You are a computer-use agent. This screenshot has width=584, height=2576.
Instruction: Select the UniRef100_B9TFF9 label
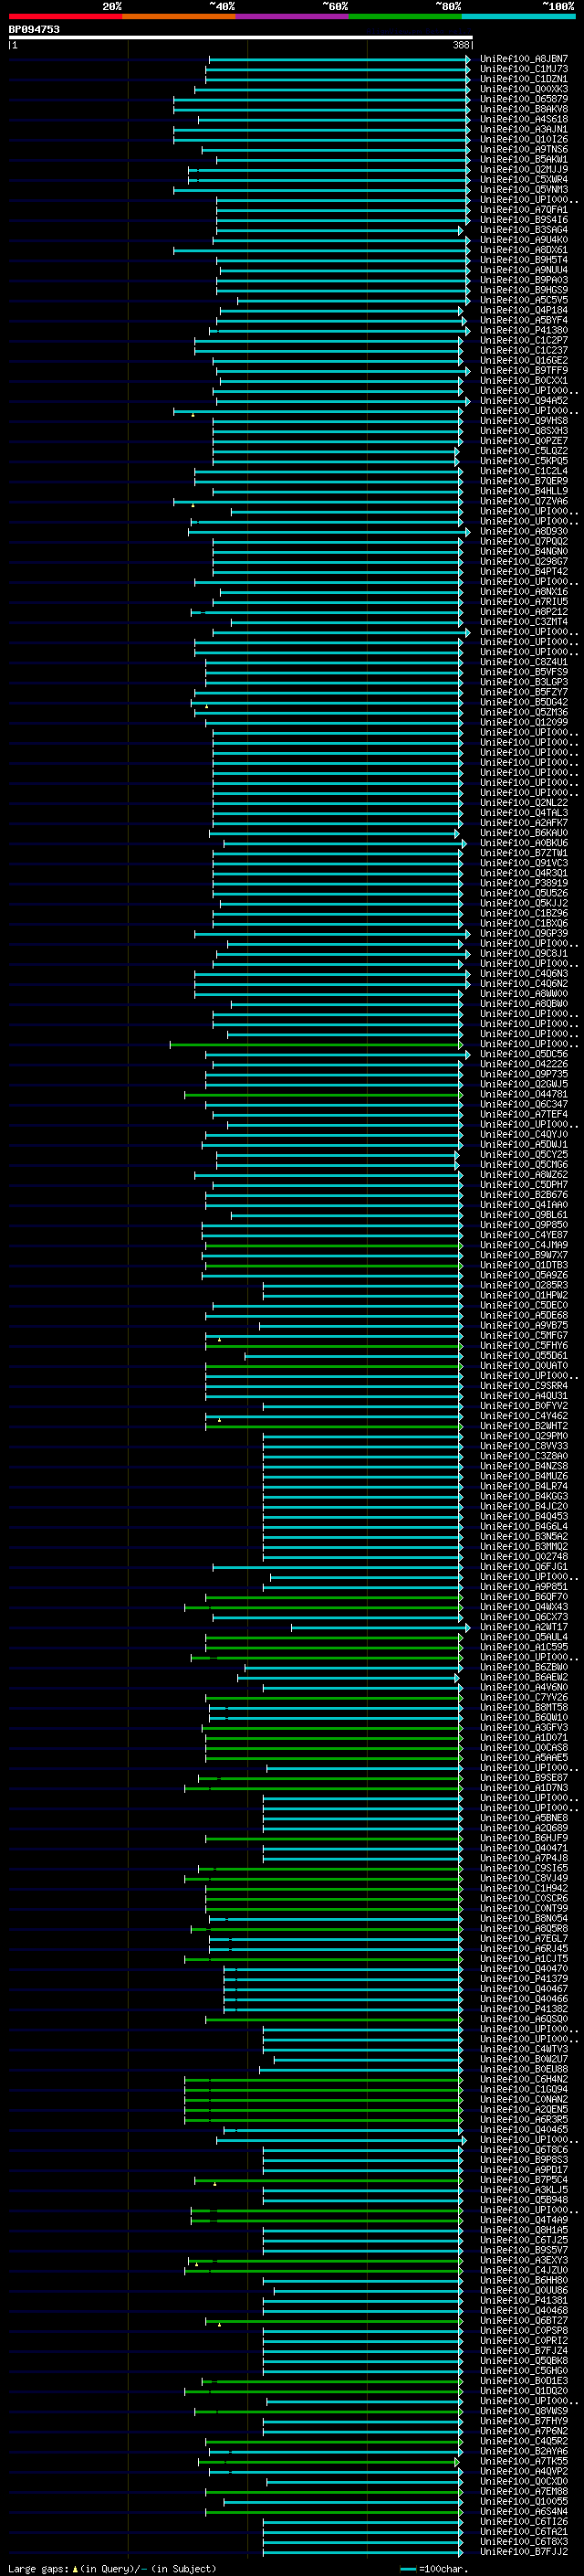(x=523, y=370)
